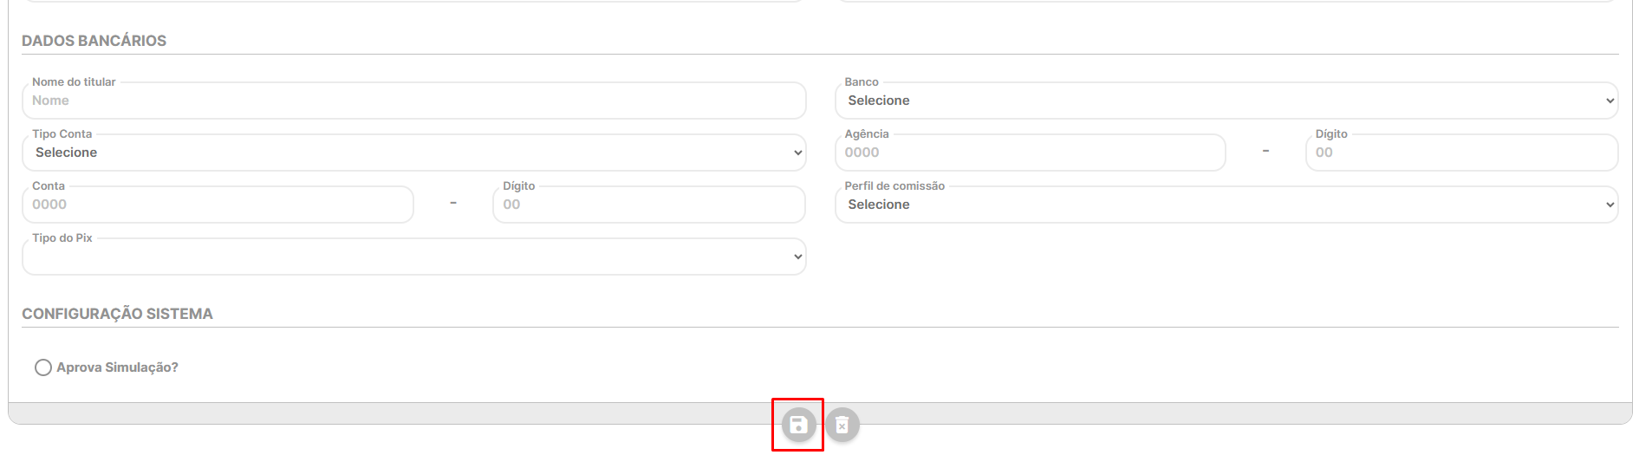Click the Dígito field beside Agência
This screenshot has height=455, width=1639.
pyautogui.click(x=1460, y=153)
